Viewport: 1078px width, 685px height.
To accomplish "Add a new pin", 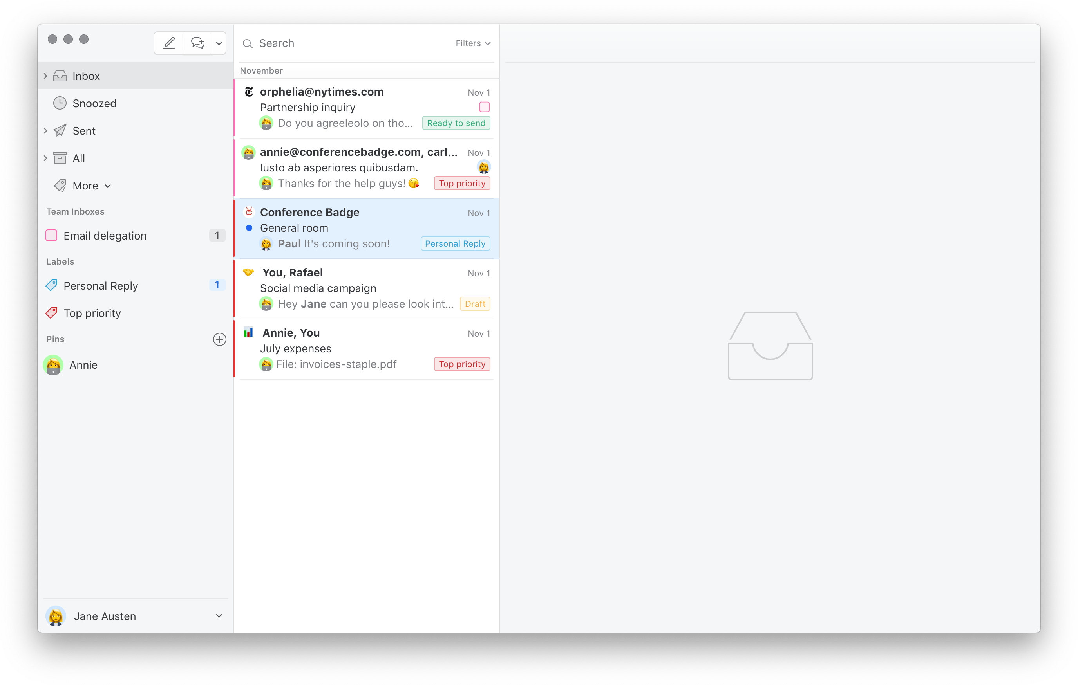I will click(x=219, y=339).
